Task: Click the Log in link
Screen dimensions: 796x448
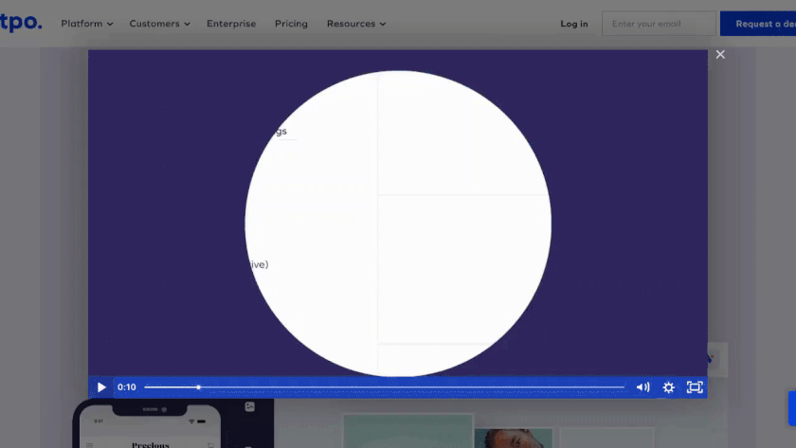Action: tap(574, 24)
